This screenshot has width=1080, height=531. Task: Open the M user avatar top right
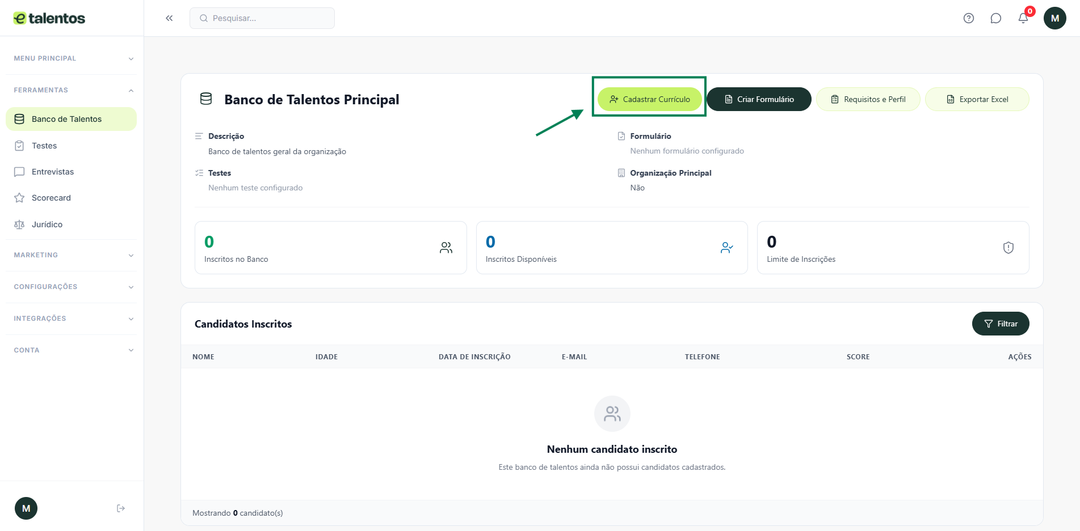pyautogui.click(x=1054, y=18)
